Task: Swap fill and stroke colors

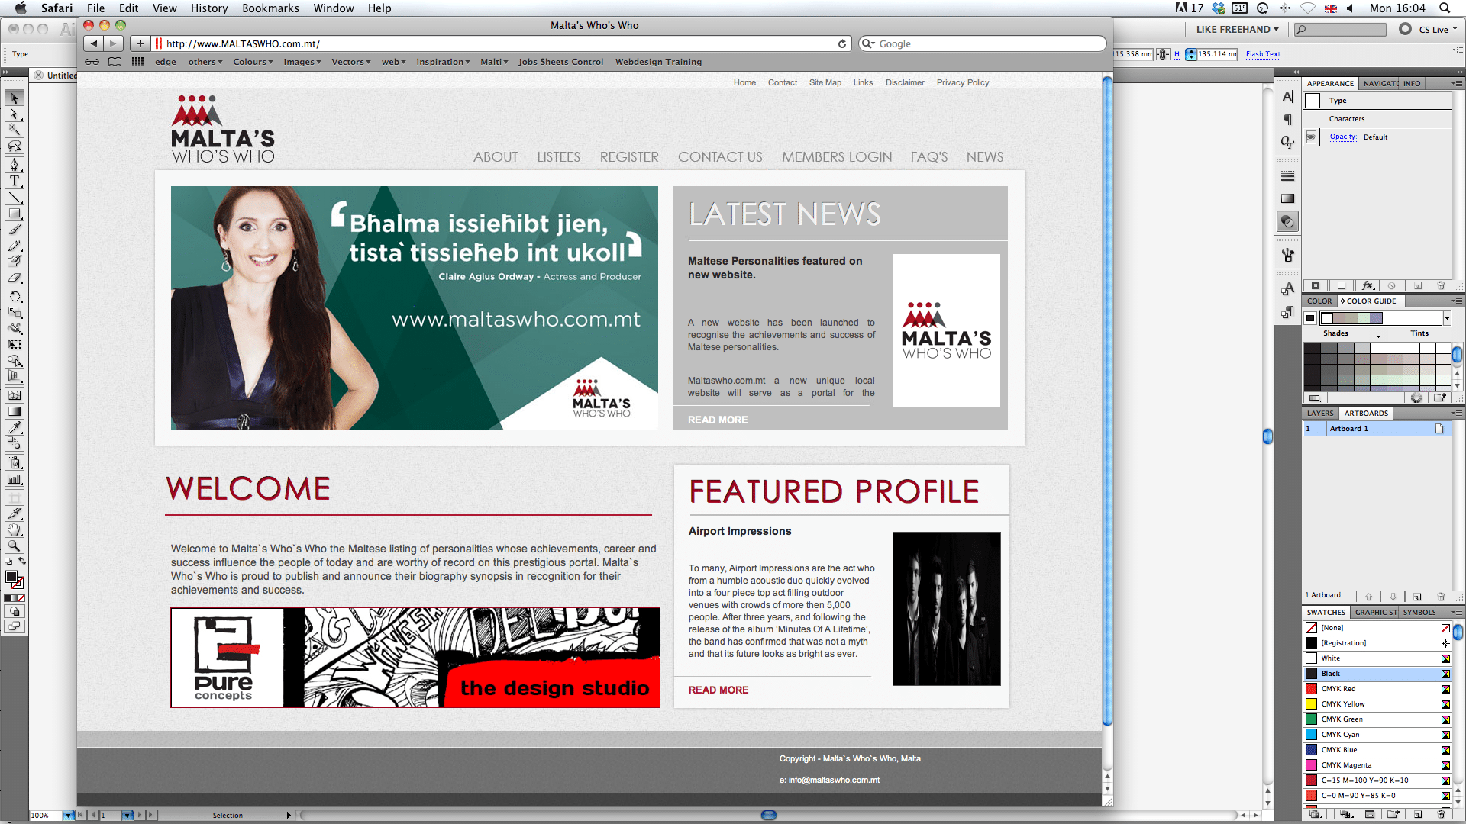Action: [x=22, y=561]
